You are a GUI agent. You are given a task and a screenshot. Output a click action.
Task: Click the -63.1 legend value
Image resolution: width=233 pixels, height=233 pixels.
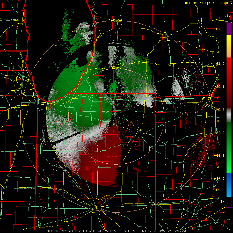[219, 156]
